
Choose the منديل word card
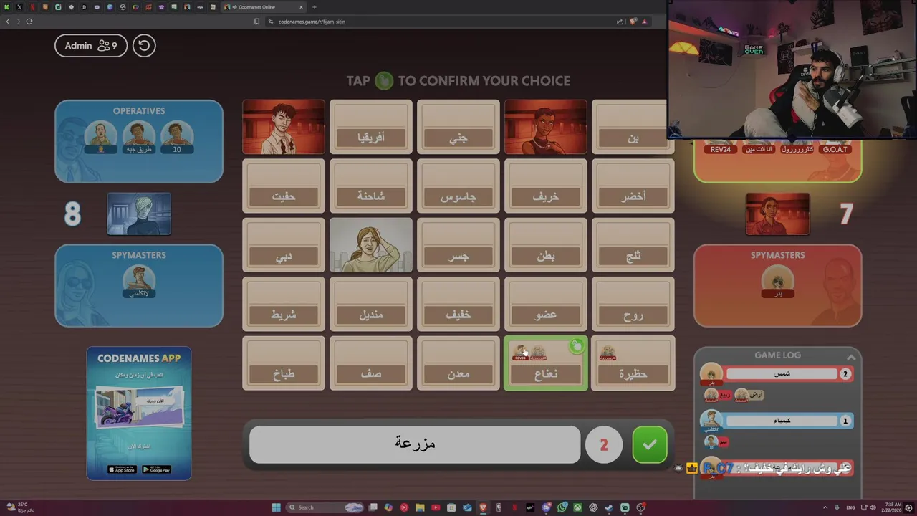coord(371,305)
